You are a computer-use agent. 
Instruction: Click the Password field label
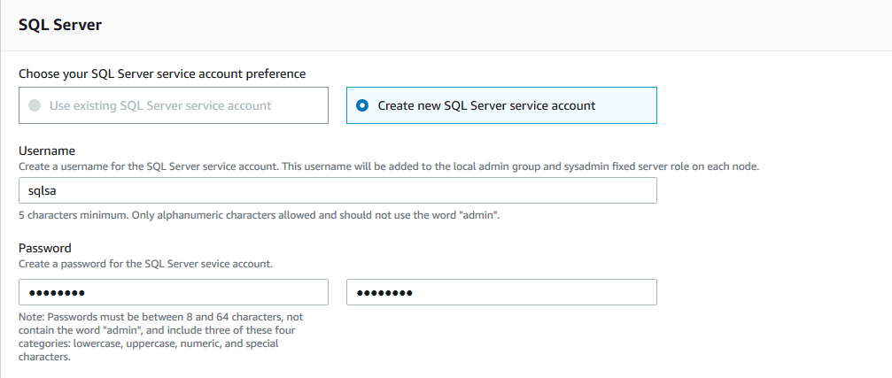[x=45, y=249]
